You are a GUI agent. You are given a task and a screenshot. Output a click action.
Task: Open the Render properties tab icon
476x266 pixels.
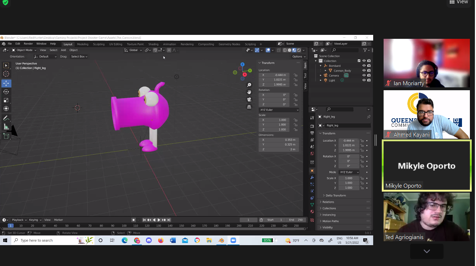tap(312, 126)
